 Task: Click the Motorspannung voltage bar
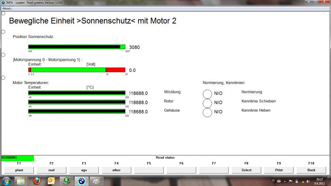click(x=77, y=70)
